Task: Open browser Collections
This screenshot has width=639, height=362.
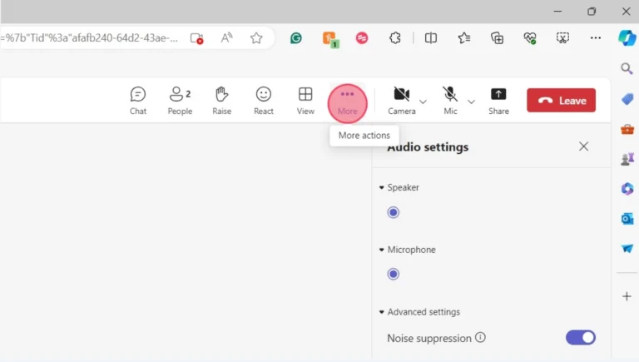Action: click(498, 38)
